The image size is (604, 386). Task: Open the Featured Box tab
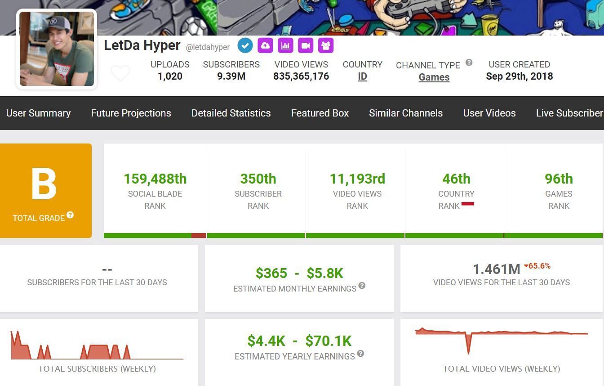click(x=320, y=113)
